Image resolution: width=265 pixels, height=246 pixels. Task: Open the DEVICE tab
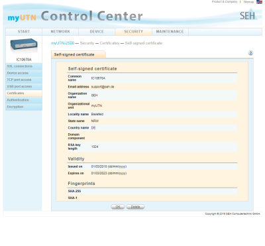(97, 32)
